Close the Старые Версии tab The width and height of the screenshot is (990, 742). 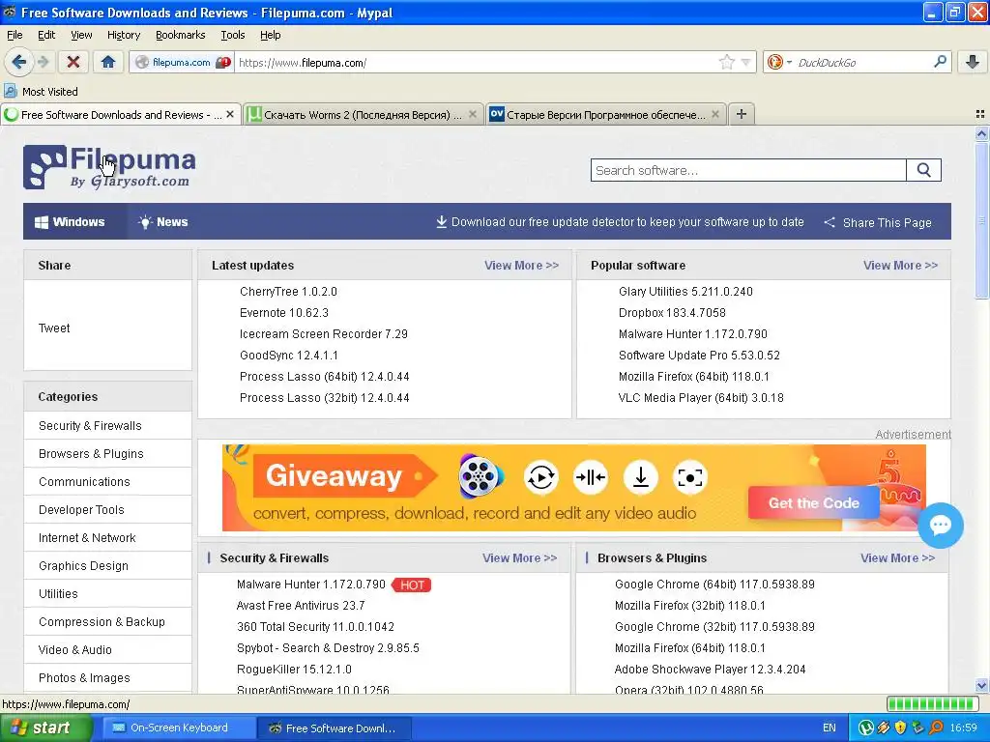[x=715, y=114]
